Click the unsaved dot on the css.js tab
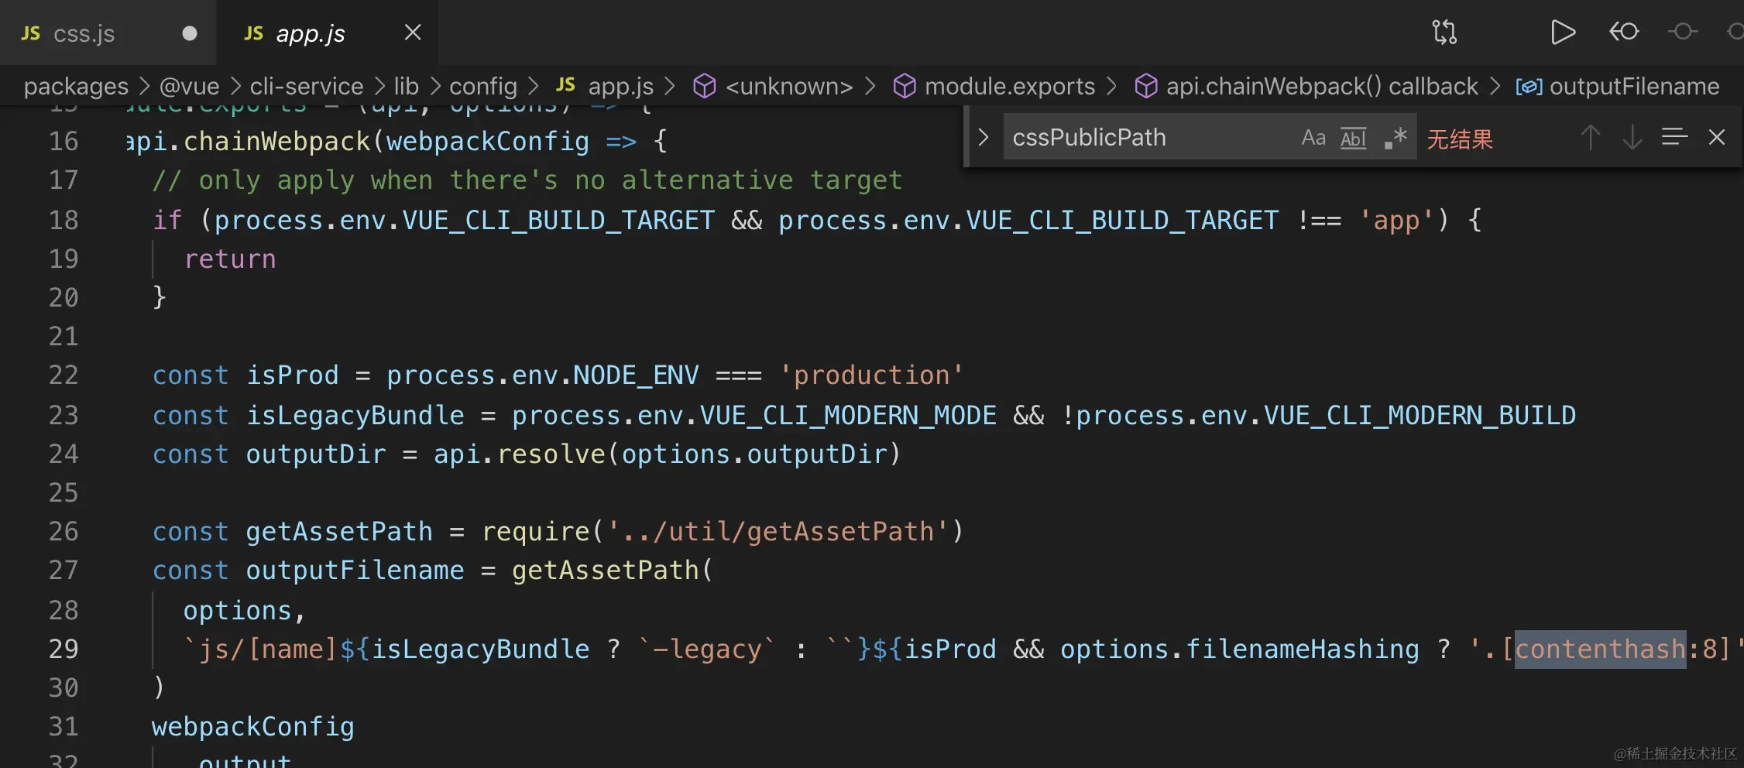The image size is (1744, 768). 190,33
